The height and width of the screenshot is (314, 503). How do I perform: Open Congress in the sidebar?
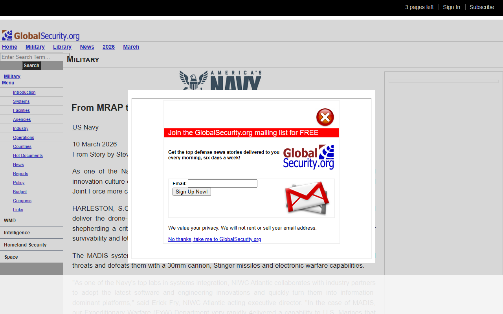tap(22, 201)
